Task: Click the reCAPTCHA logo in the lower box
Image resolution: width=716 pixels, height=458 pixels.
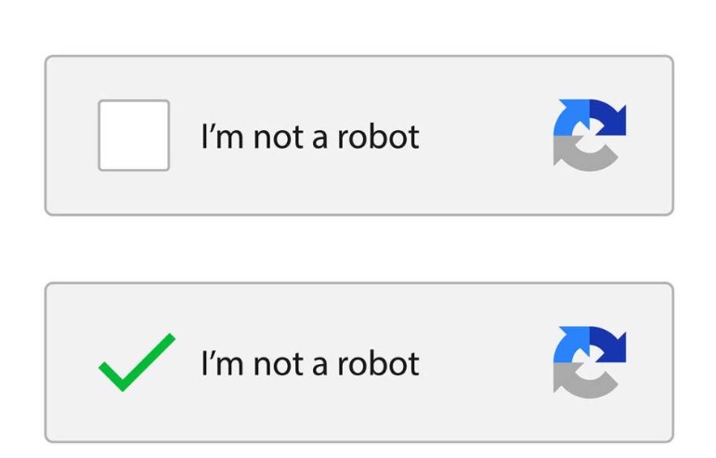Action: click(x=590, y=362)
